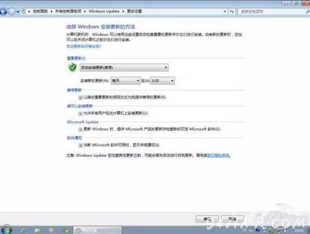Expand arrow after 控制面板 breadcrumb
Viewport: 310px width, 234px height.
tap(51, 11)
